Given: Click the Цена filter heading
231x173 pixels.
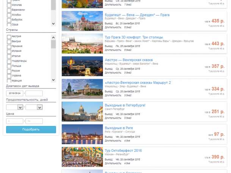Looking at the screenshot, I should pyautogui.click(x=10, y=114).
